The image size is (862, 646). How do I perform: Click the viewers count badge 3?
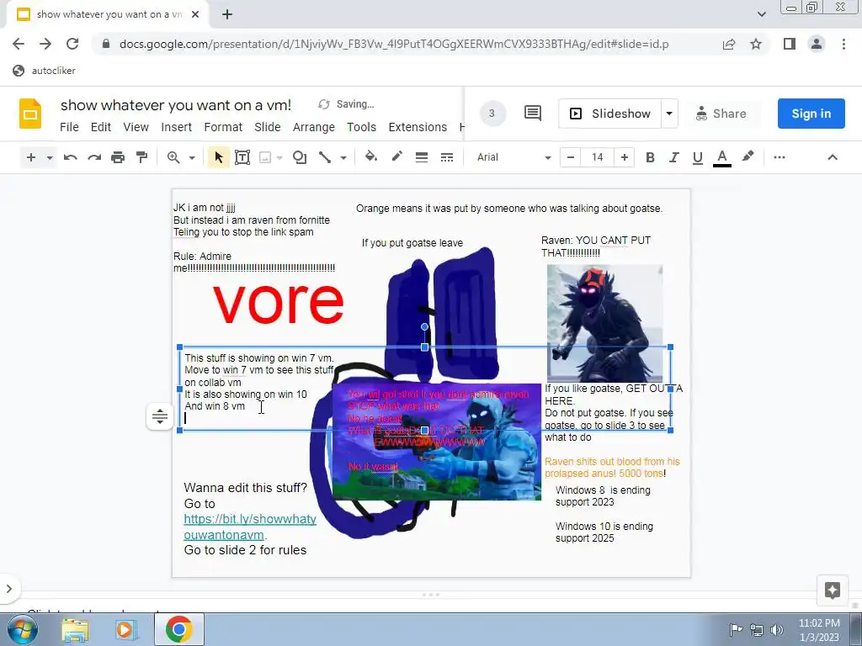[x=492, y=114]
